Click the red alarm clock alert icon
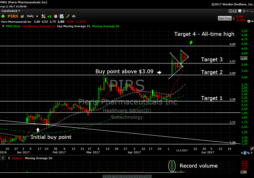 pos(56,16)
